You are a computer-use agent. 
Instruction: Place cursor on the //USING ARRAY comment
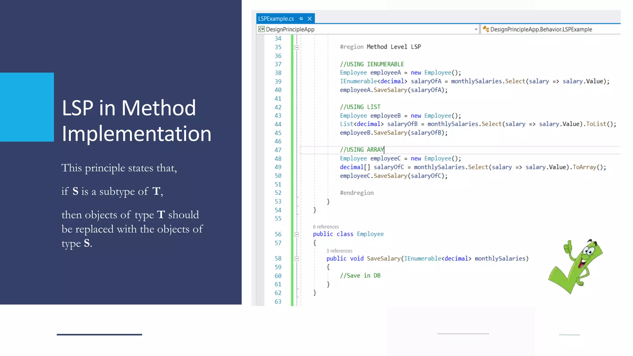point(362,150)
